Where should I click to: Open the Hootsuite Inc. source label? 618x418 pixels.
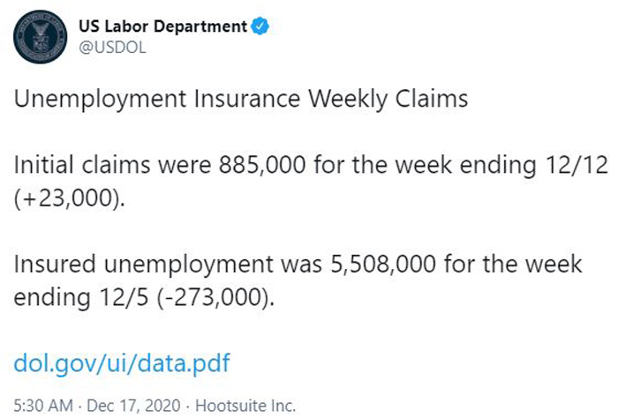click(x=245, y=406)
